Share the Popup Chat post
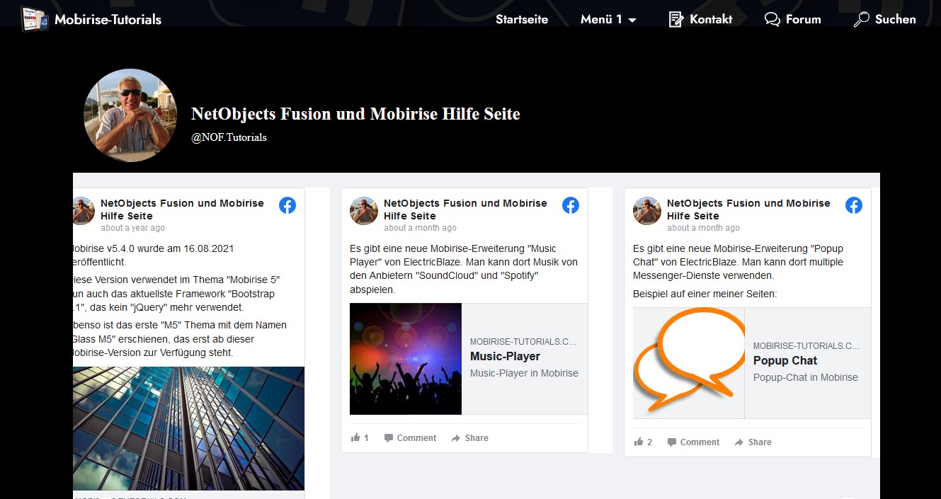Screen dimensions: 941x499 (753, 442)
